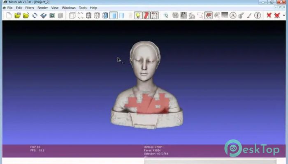Click the circled A align tool
This screenshot has height=164, width=288.
tap(233, 16)
